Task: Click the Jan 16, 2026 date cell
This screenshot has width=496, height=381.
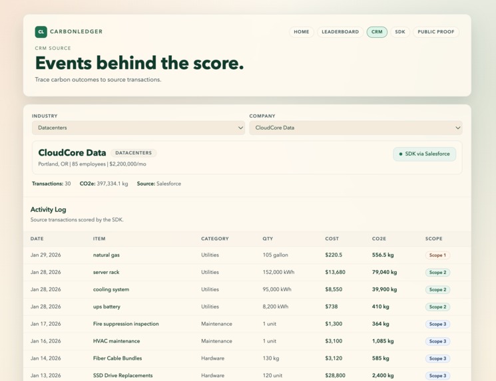Action: [x=45, y=341]
